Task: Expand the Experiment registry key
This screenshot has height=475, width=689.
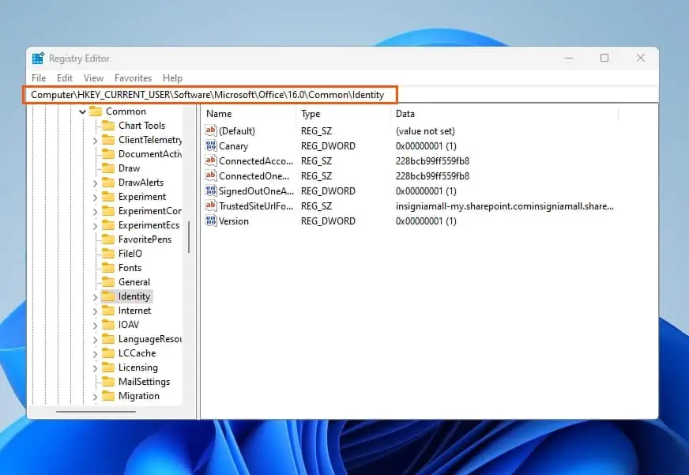Action: (x=95, y=197)
